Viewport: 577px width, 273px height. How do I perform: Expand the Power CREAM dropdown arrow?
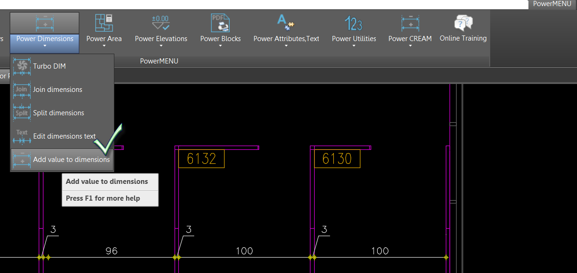tap(410, 46)
